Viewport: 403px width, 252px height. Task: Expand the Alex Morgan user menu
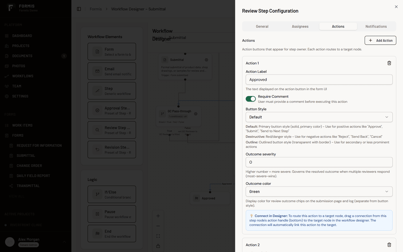(36, 242)
